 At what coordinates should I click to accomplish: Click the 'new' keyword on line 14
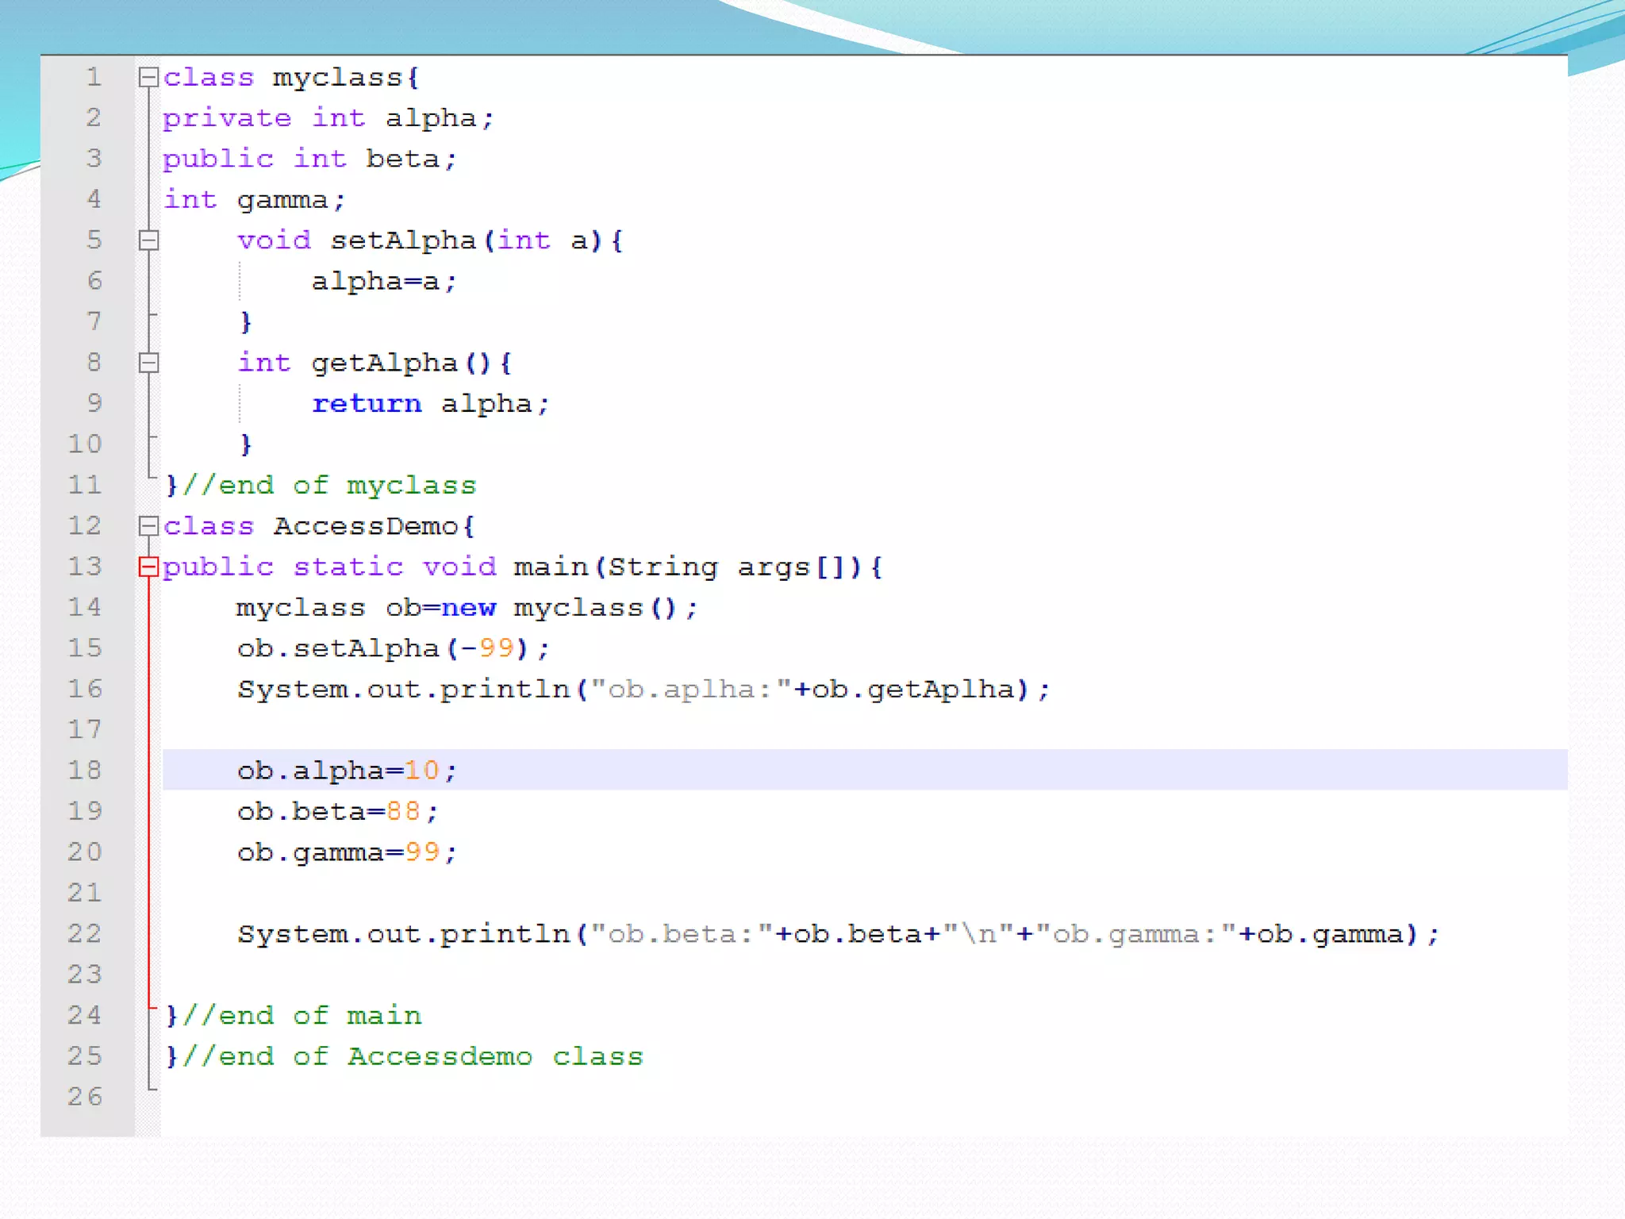pos(468,608)
